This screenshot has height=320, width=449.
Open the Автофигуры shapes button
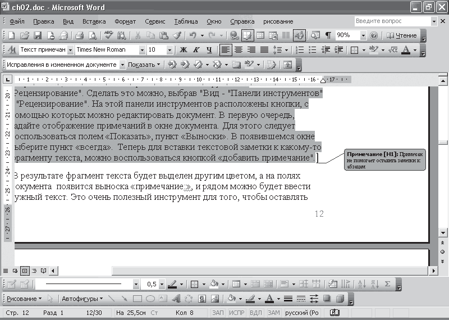[x=81, y=299]
